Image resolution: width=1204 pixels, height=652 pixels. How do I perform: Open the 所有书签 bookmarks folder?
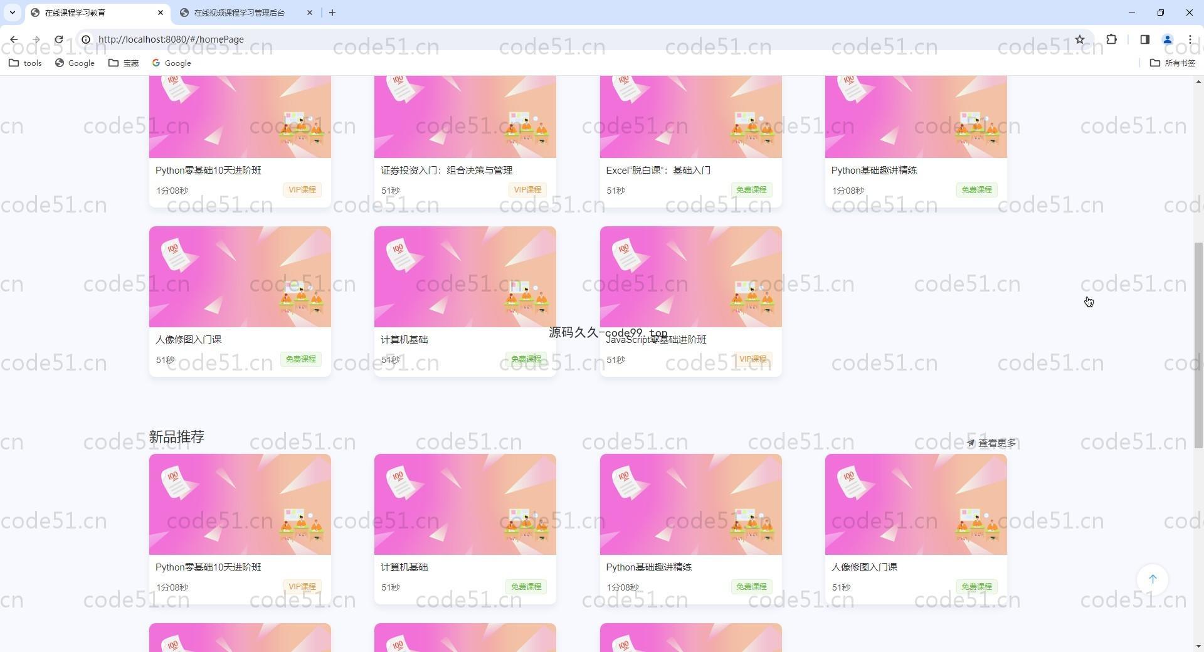pos(1173,63)
